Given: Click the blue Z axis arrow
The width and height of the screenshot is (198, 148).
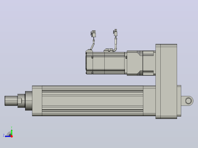Looking at the screenshot, I should 8,136.
